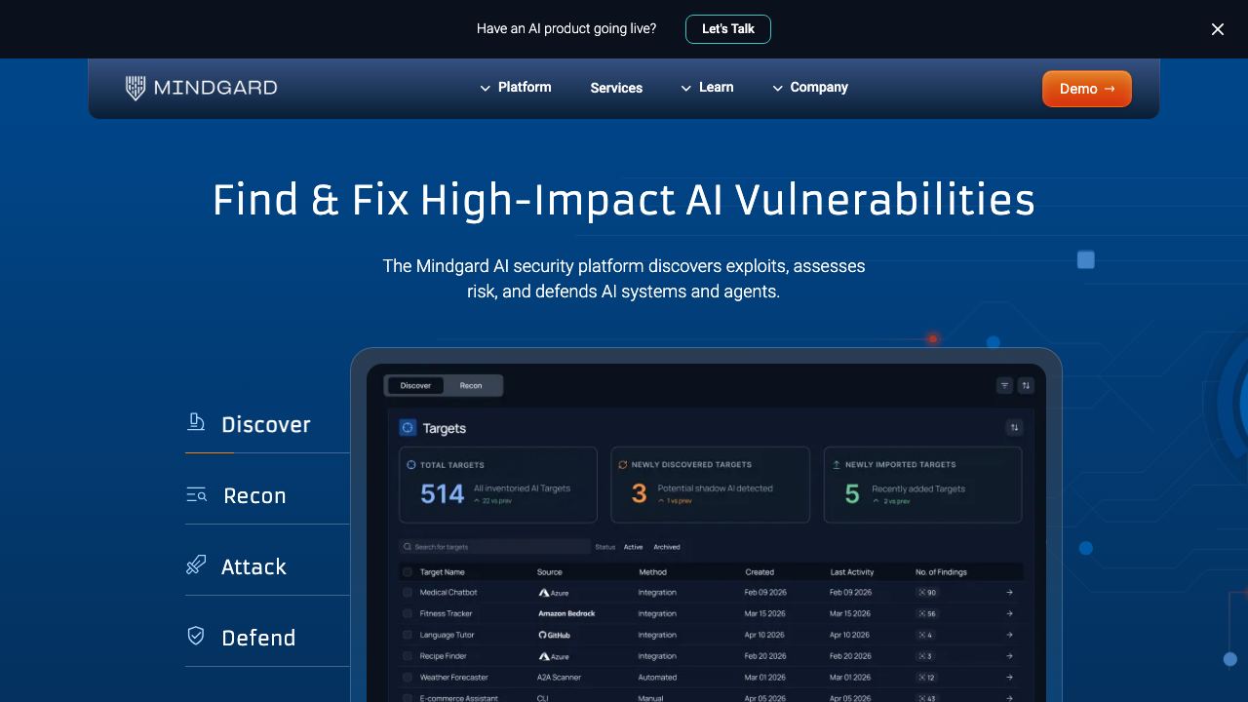This screenshot has width=1248, height=702.
Task: Expand the Company menu chevron
Action: pos(777,88)
